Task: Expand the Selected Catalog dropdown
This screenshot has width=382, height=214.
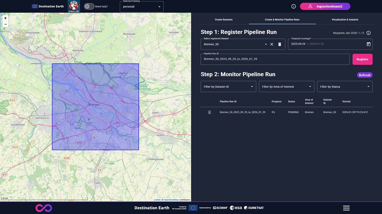Action: click(x=141, y=7)
